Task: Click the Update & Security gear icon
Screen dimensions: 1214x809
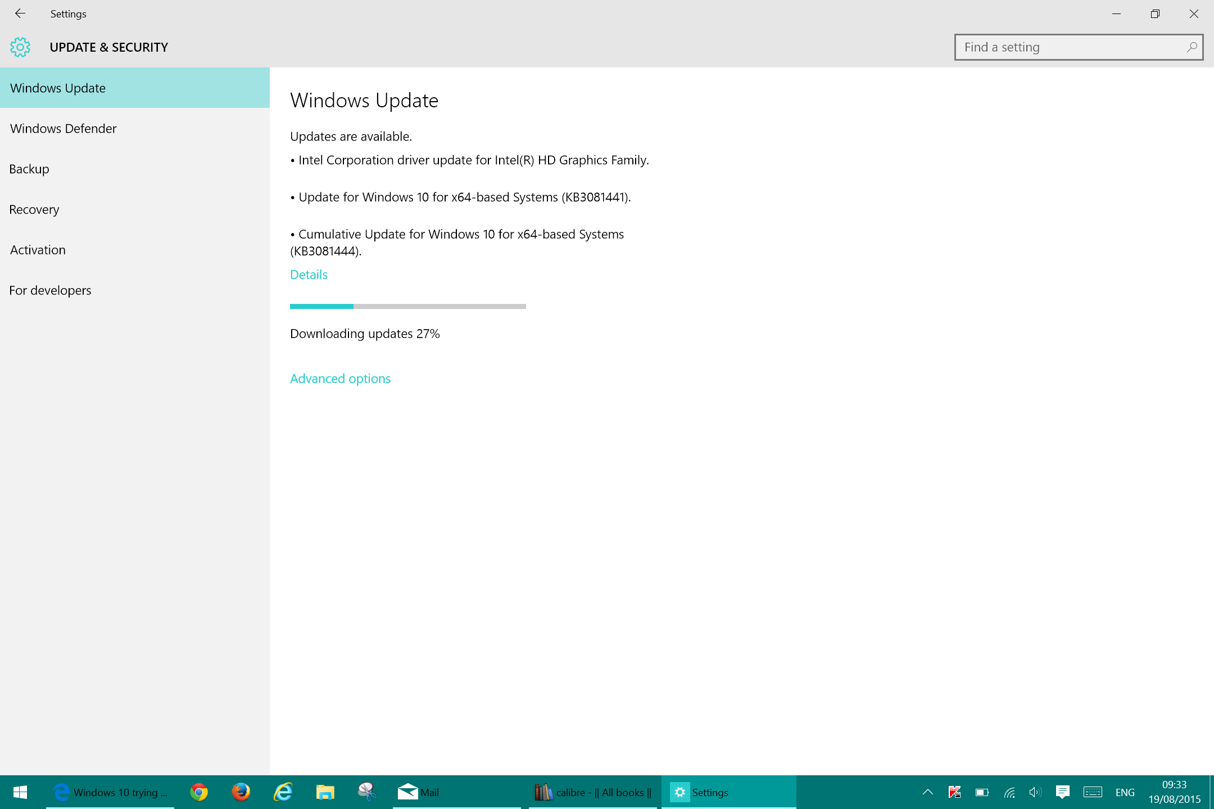Action: [x=20, y=47]
